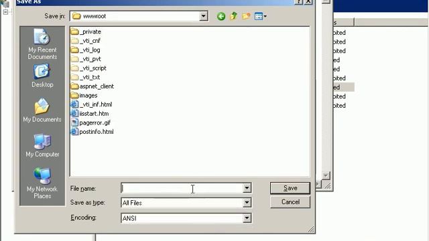Open My Recent Documents shortcut
The width and height of the screenshot is (429, 241).
pyautogui.click(x=42, y=44)
